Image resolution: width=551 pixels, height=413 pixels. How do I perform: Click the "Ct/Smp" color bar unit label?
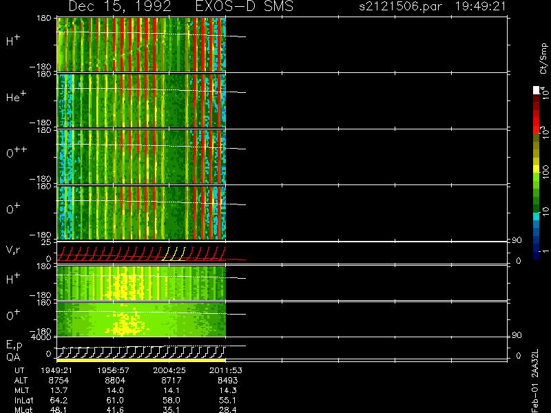[x=543, y=59]
